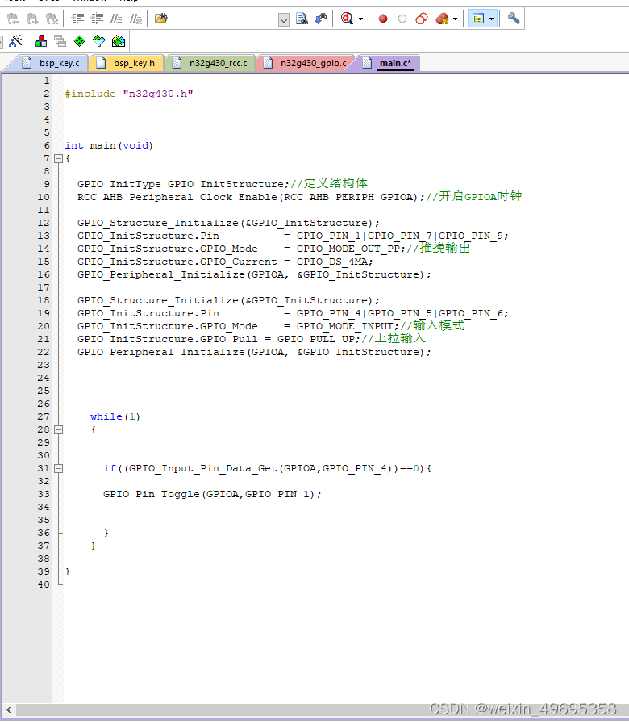The width and height of the screenshot is (629, 724).
Task: Enable or disable the breakpoint
Action: (402, 19)
